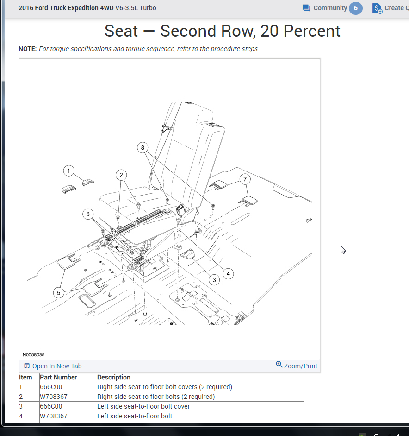Click the Create Q label in header
409x436 pixels.
397,8
